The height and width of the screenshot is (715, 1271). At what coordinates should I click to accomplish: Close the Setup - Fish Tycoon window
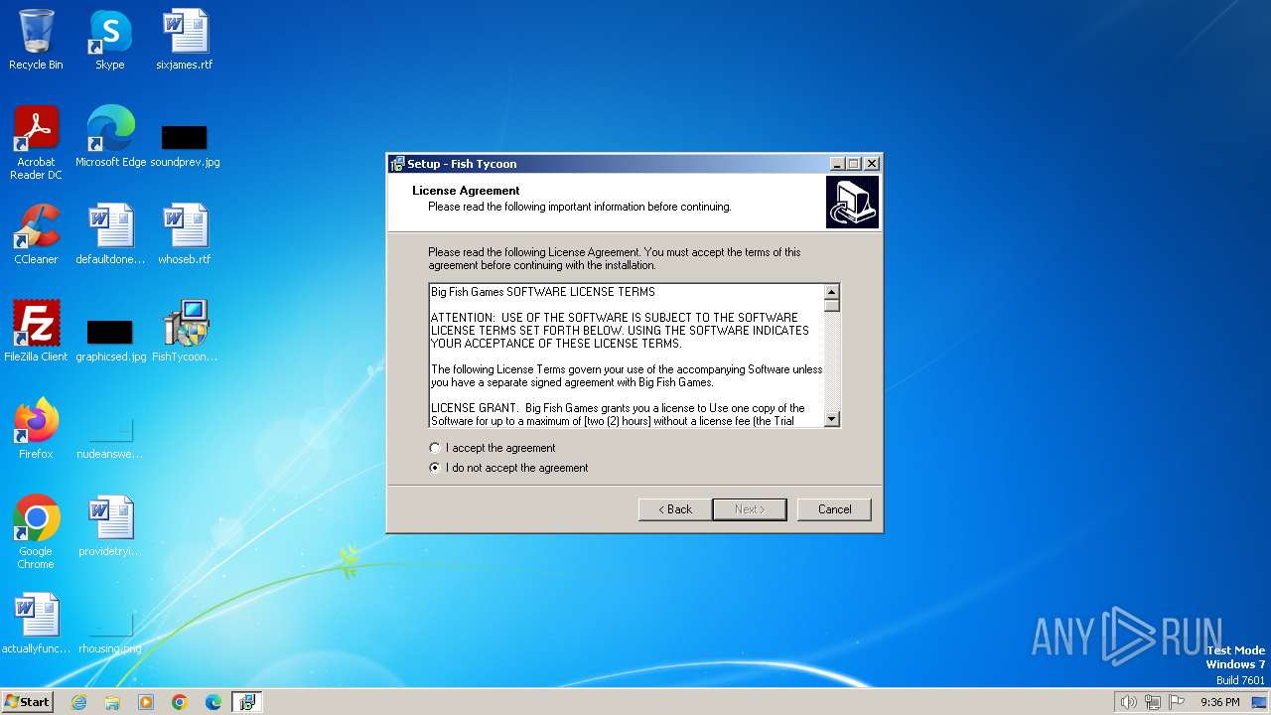[x=872, y=164]
